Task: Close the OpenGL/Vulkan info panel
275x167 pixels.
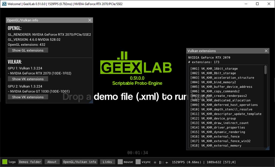Action: pos(90,20)
